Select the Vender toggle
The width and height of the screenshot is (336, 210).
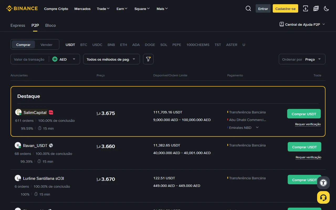coord(46,45)
